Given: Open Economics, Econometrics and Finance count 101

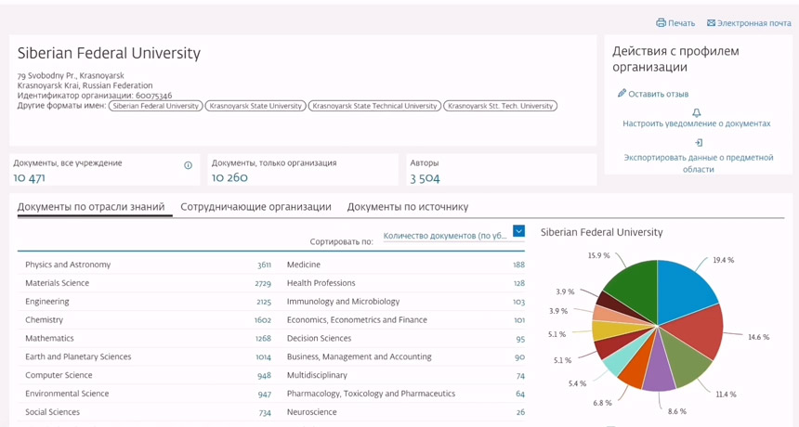Looking at the screenshot, I should point(519,320).
